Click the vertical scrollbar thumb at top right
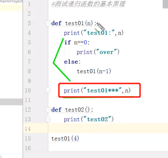The image size is (168, 158). coord(165,4)
